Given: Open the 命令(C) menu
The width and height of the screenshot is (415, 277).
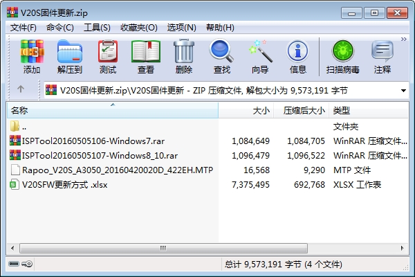Looking at the screenshot, I should click(x=60, y=27).
